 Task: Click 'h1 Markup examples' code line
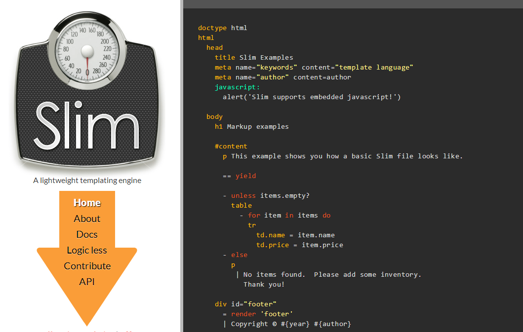click(x=252, y=127)
